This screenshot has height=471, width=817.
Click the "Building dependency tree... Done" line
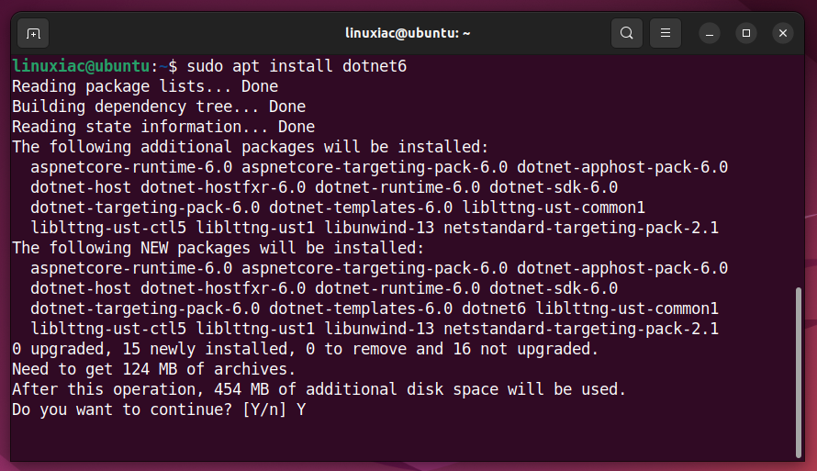click(159, 107)
